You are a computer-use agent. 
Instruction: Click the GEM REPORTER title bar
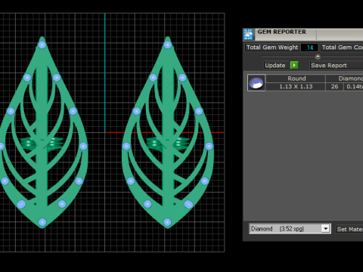point(309,34)
